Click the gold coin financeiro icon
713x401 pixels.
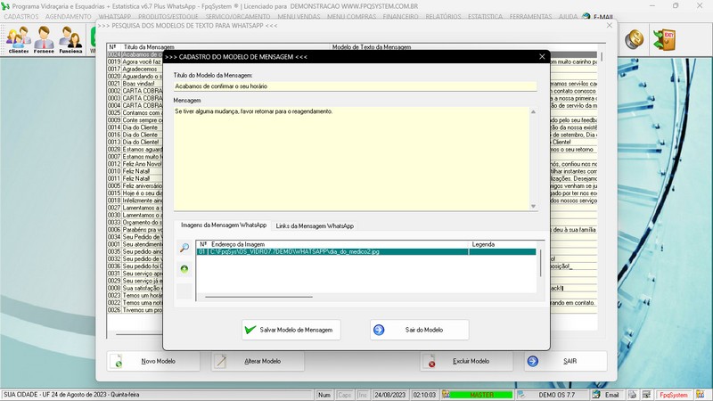coord(634,39)
